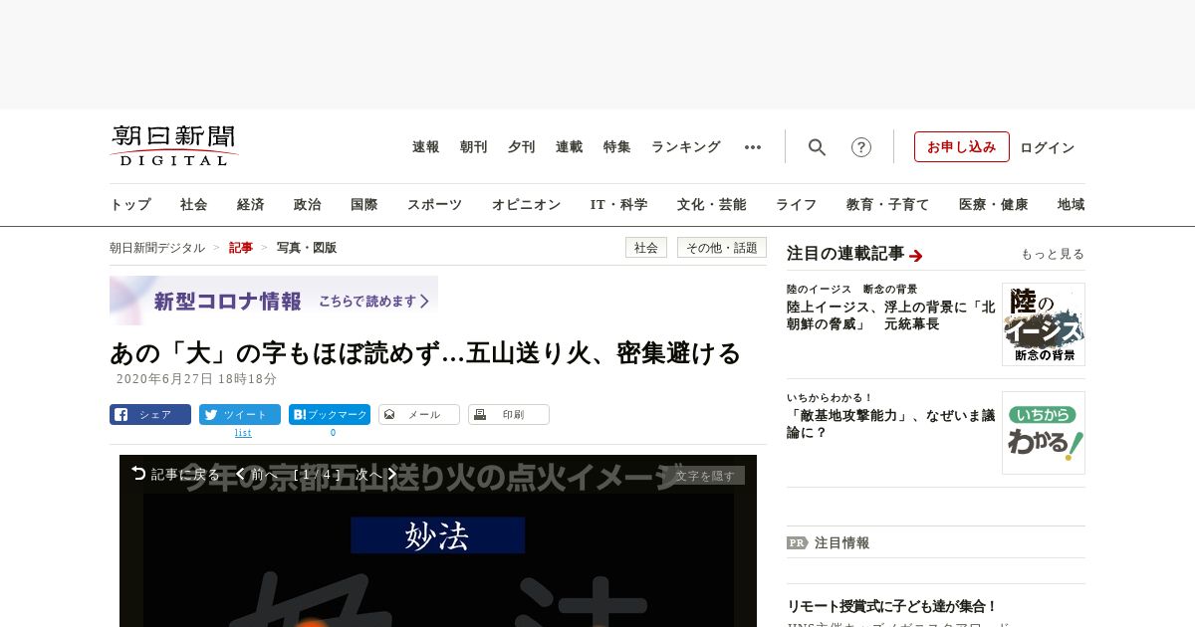Open the red arrow beside 注目の連載記事
The width and height of the screenshot is (1195, 627).
tap(916, 256)
